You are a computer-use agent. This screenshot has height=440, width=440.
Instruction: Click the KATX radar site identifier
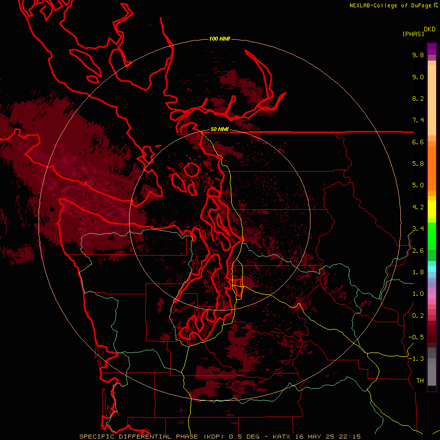[x=282, y=437]
